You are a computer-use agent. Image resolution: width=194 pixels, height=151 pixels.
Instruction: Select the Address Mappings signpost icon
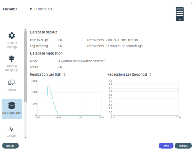12,59
